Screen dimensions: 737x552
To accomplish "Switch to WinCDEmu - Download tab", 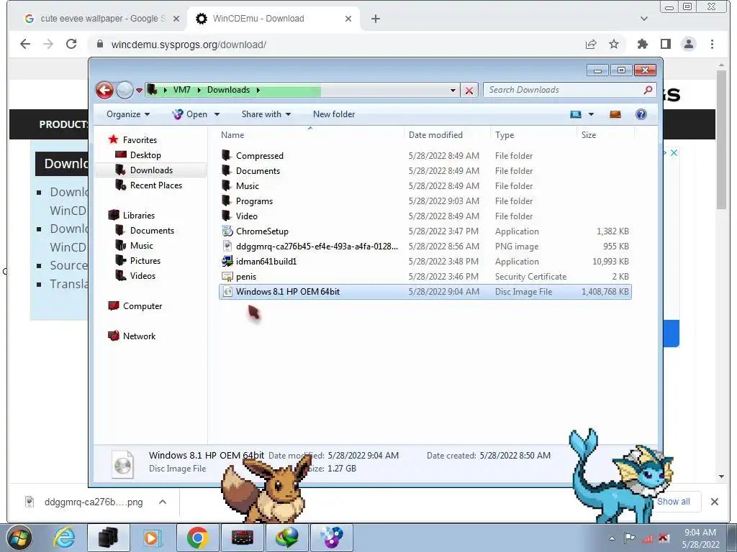I will pos(273,19).
